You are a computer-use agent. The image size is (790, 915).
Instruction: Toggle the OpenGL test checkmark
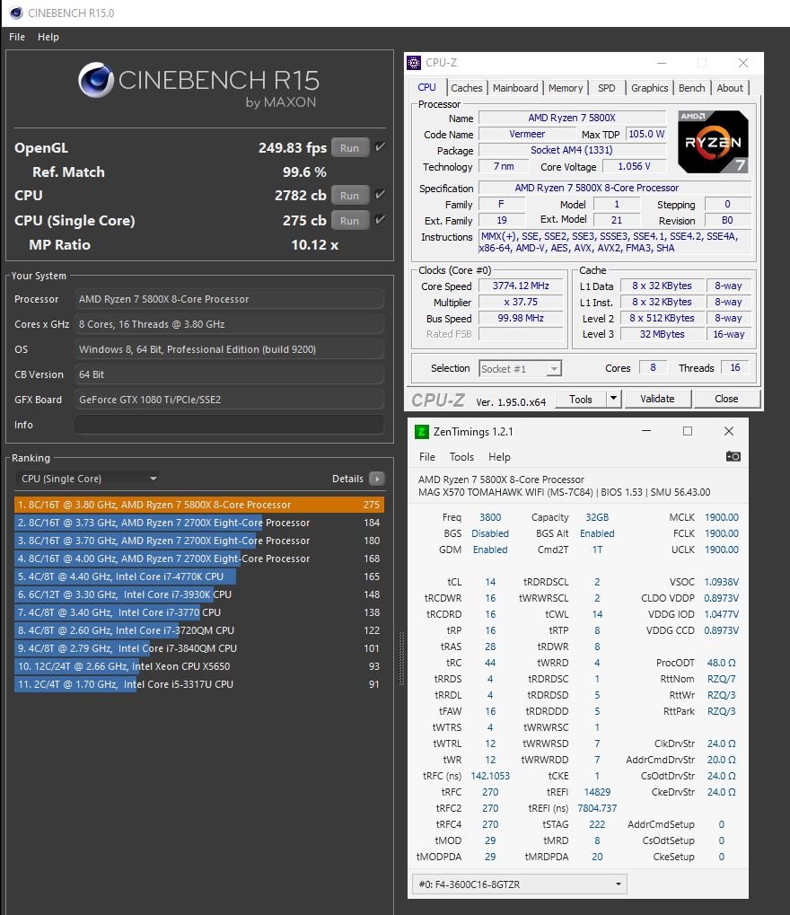[380, 147]
